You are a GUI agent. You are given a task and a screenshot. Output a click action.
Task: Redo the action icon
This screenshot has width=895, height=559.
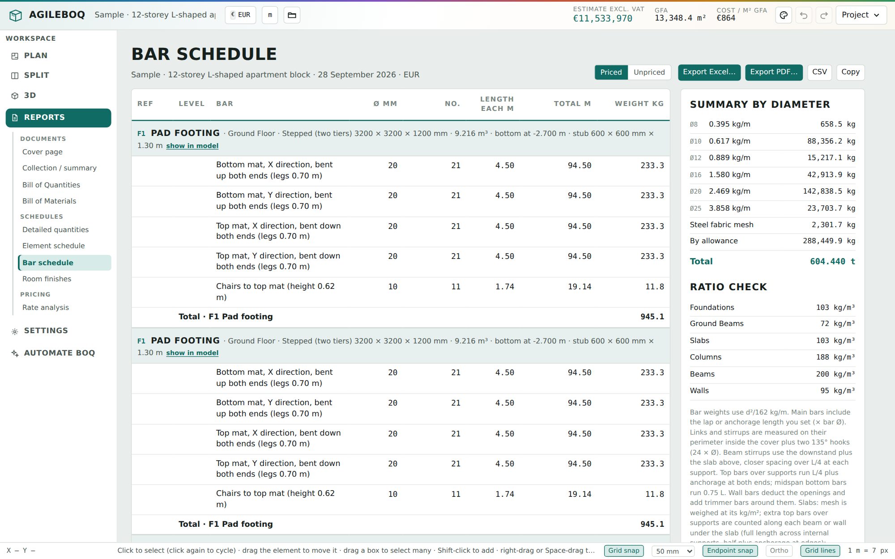tap(824, 15)
